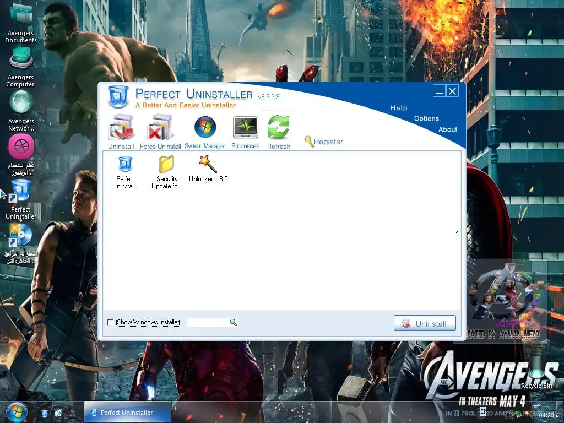Image resolution: width=564 pixels, height=423 pixels.
Task: Click the search text field
Action: coord(208,322)
